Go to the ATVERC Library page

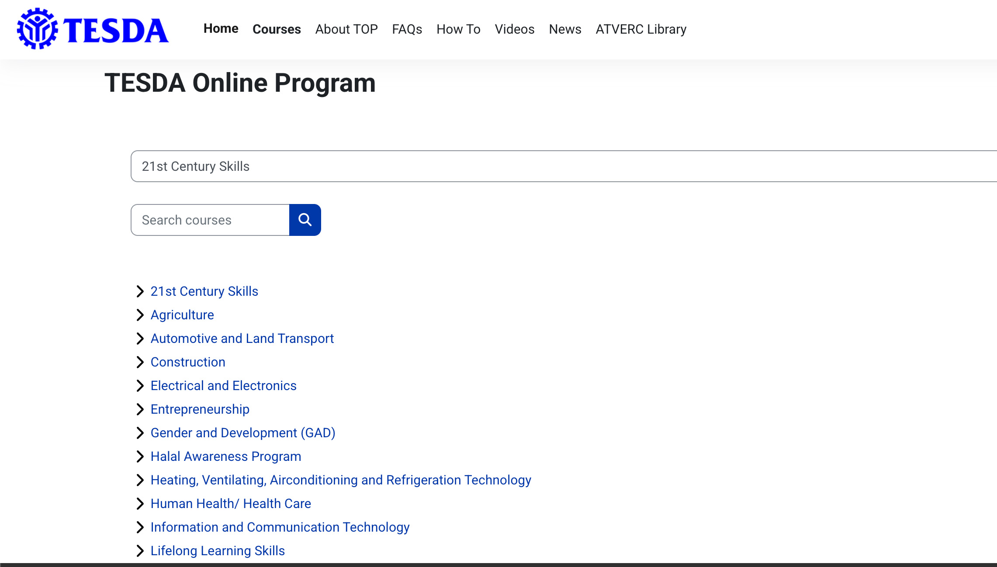641,29
